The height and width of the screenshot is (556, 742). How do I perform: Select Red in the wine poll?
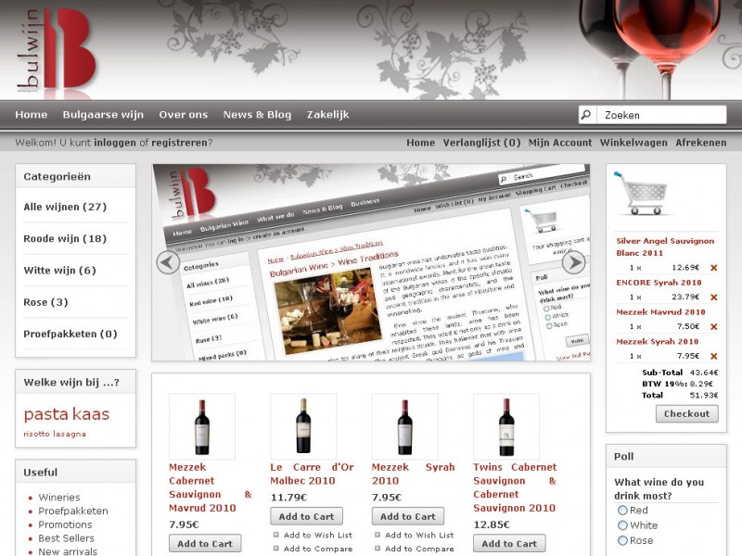pos(622,511)
